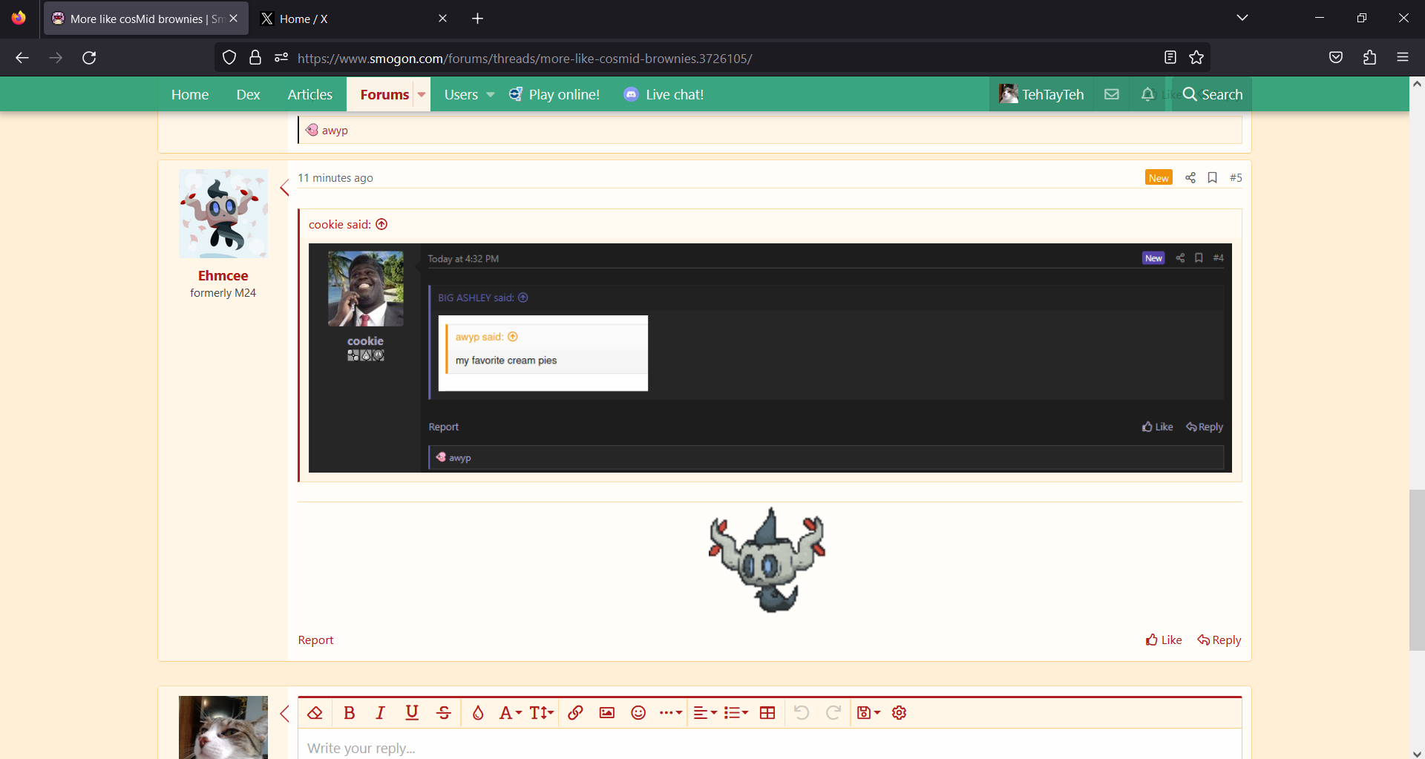This screenshot has width=1425, height=759.
Task: Click Ehmcee's avatar image
Action: 223,214
